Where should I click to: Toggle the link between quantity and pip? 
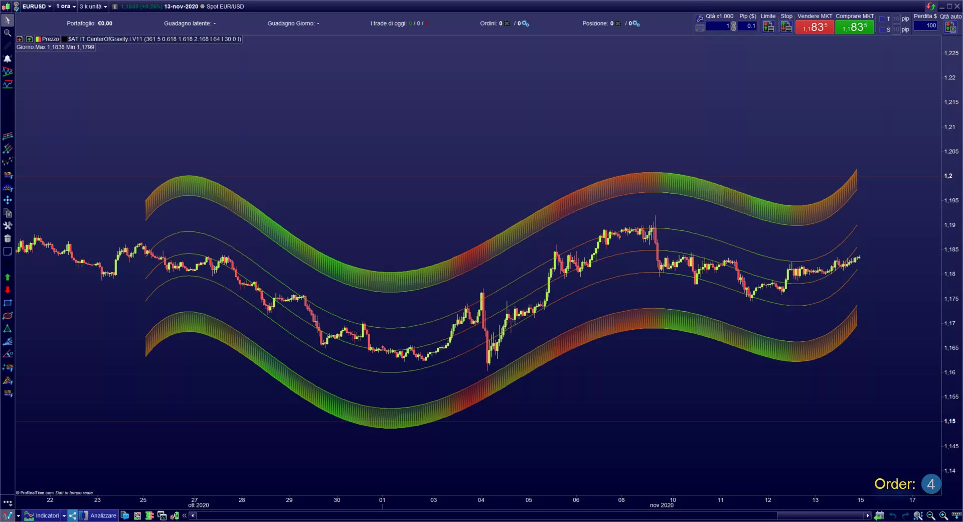click(734, 26)
